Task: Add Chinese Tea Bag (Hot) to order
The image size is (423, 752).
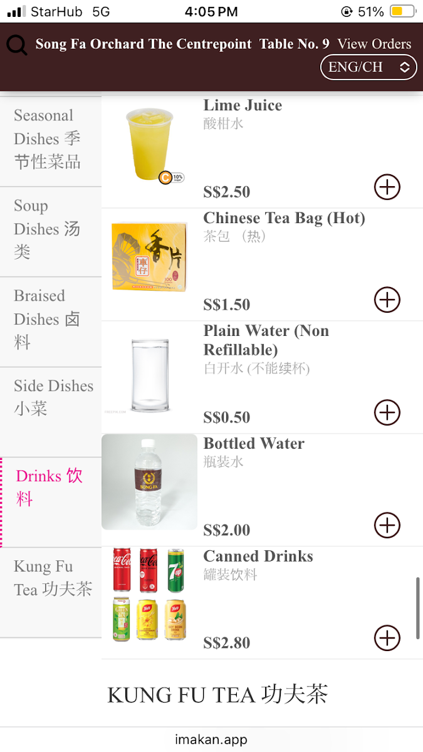Action: tap(387, 300)
